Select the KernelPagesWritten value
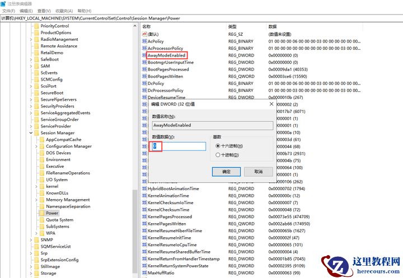403x278 pixels. point(167,224)
